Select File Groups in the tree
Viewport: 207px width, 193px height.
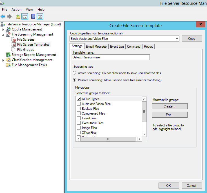(25, 50)
